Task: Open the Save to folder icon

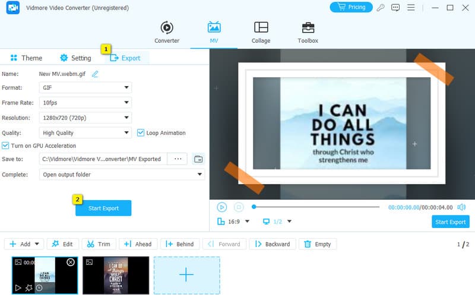Action: (x=198, y=159)
